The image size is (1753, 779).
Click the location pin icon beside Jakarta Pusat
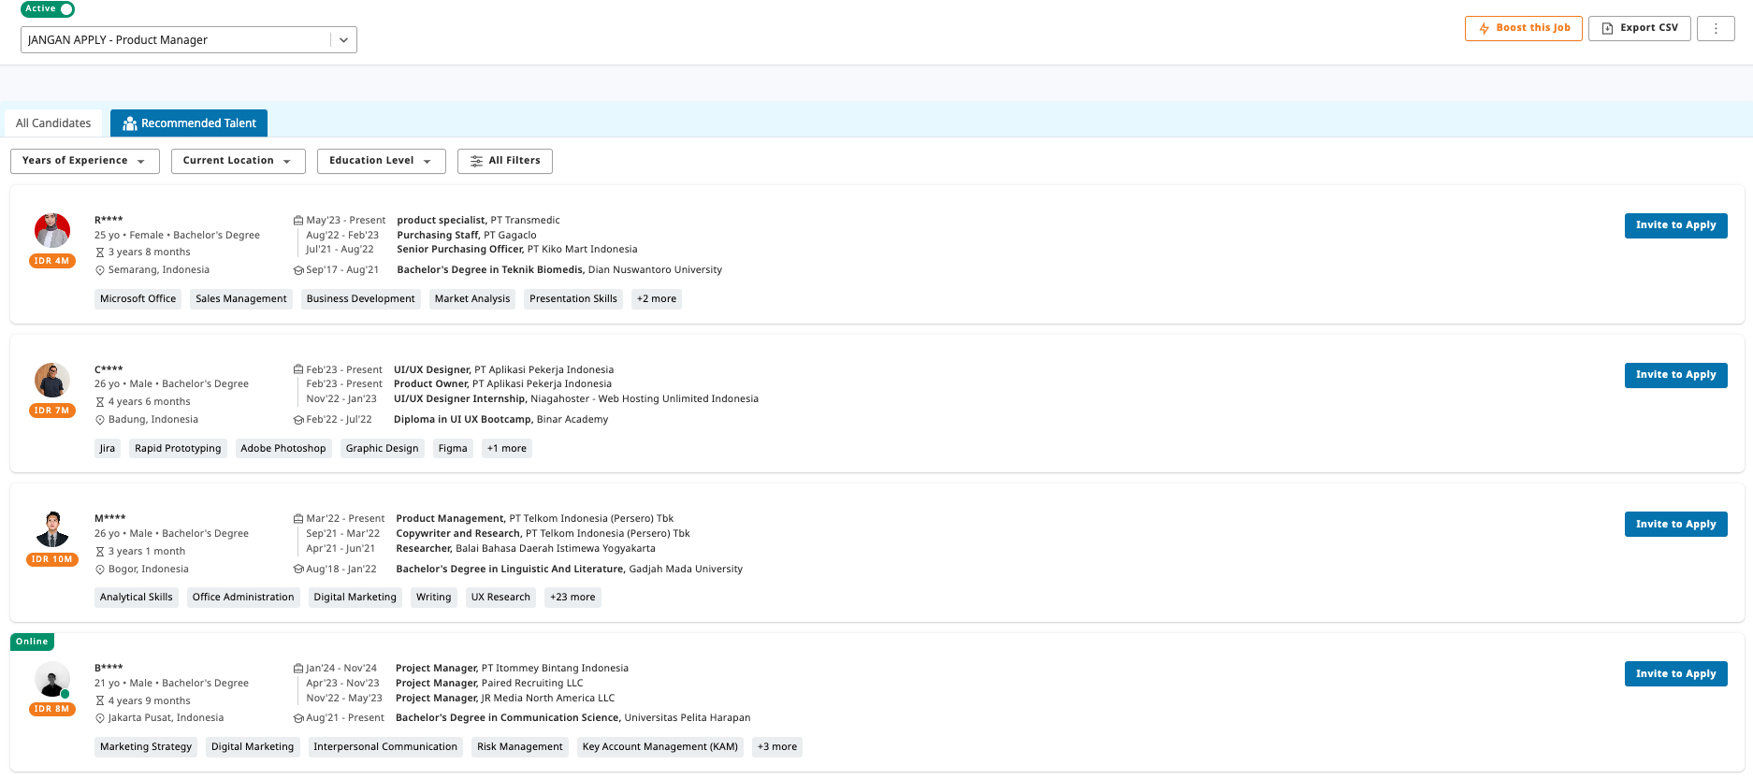point(100,718)
